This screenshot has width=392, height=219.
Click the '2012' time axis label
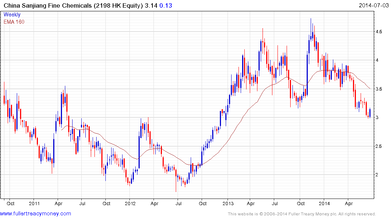pyautogui.click(x=130, y=203)
